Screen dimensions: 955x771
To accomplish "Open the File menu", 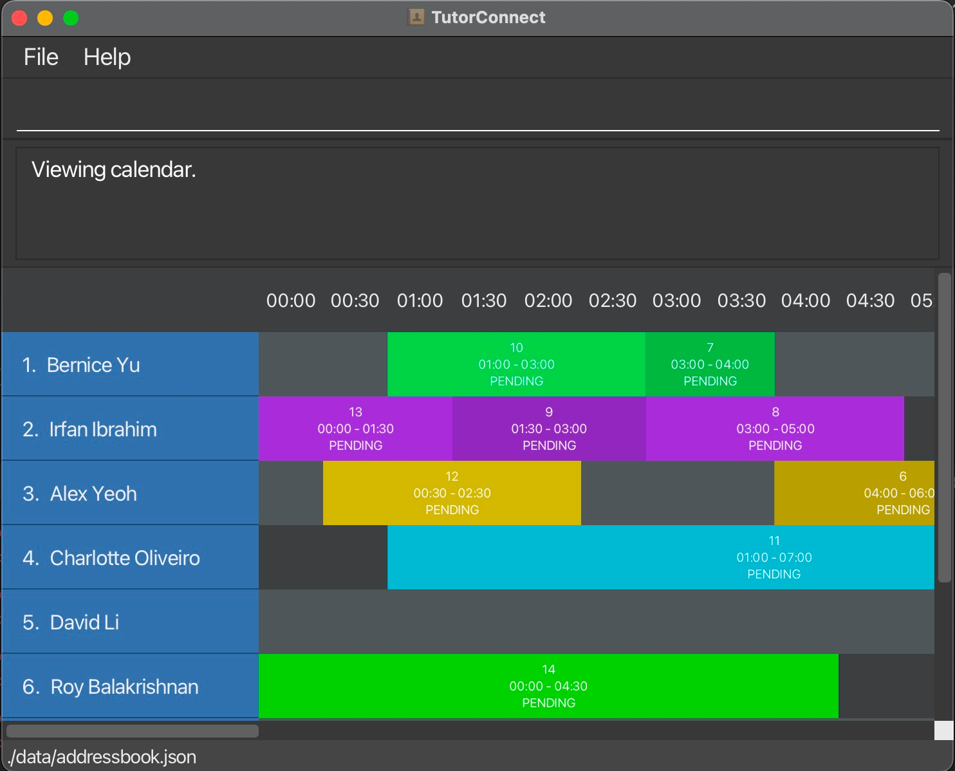I will click(41, 57).
